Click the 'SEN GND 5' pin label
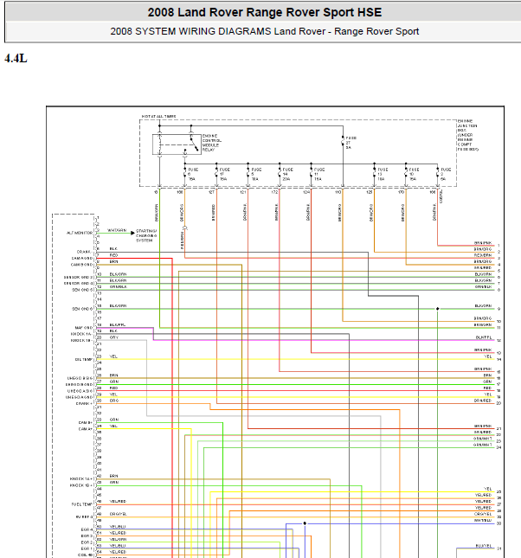 tap(82, 290)
